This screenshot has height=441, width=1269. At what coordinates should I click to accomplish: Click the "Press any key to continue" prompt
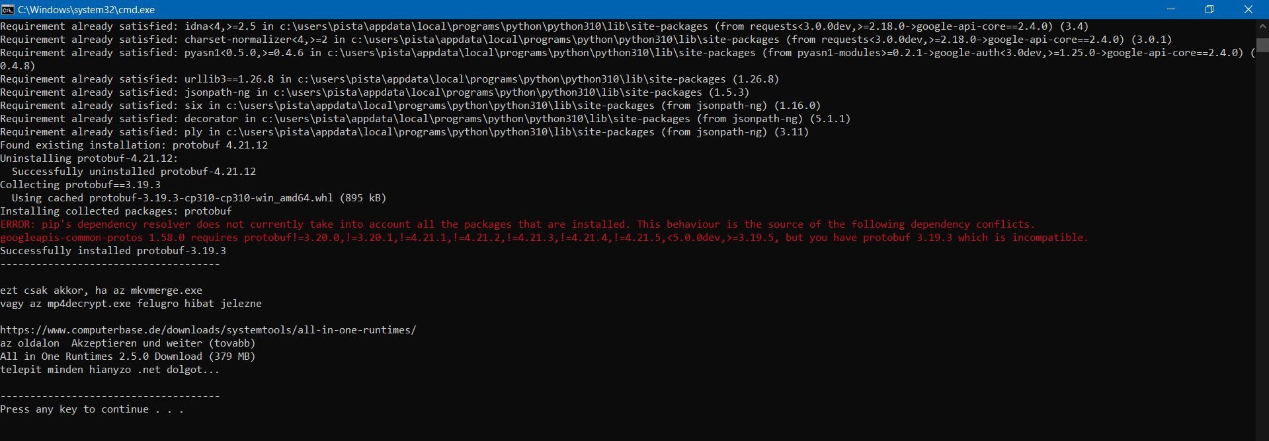92,409
